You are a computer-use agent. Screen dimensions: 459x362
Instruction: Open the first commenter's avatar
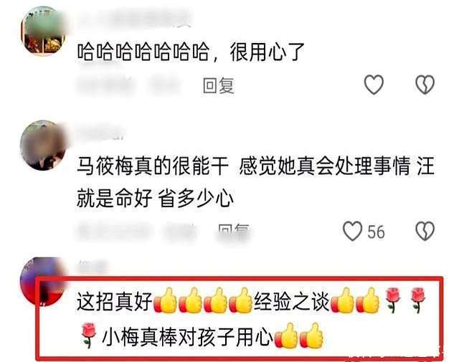pos(44,31)
